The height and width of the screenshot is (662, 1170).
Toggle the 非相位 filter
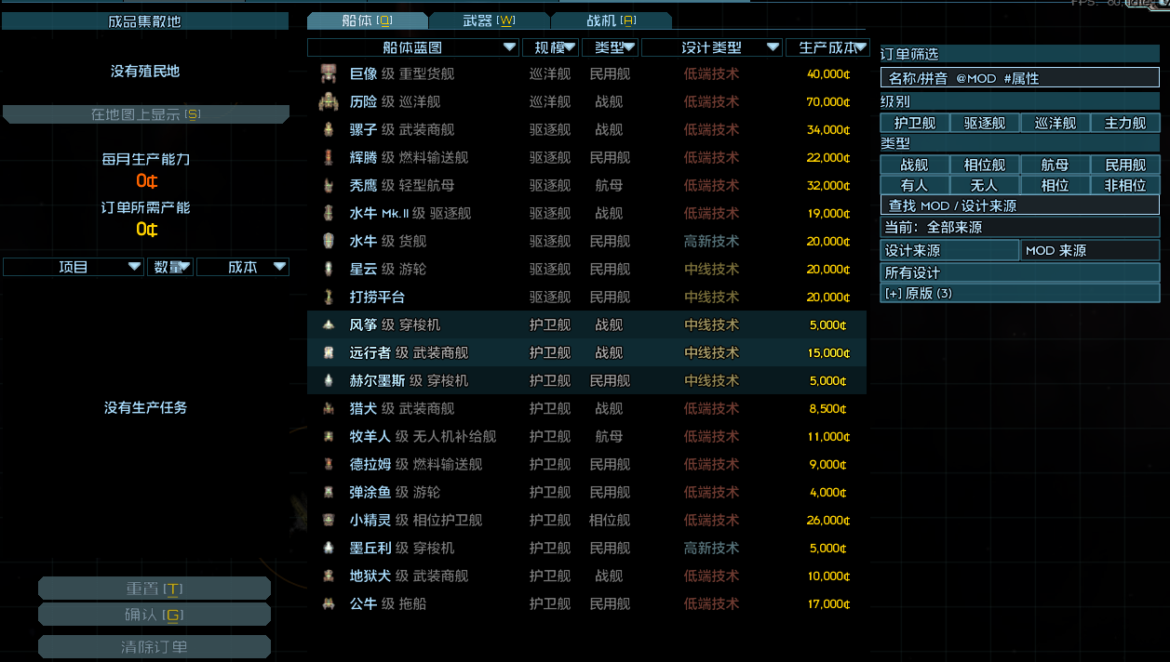1125,185
